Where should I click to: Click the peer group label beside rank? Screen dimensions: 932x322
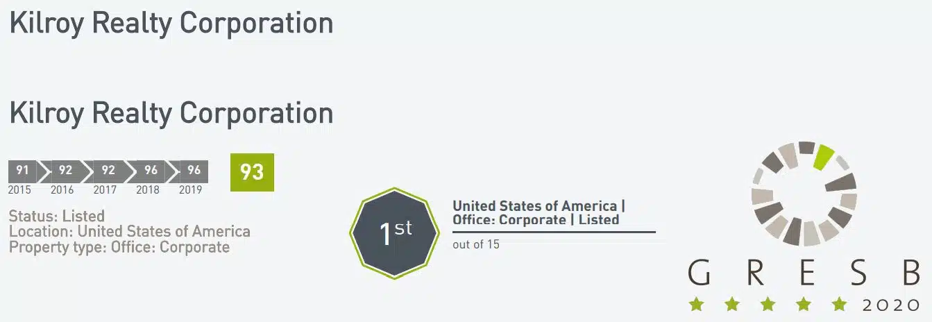tap(539, 212)
